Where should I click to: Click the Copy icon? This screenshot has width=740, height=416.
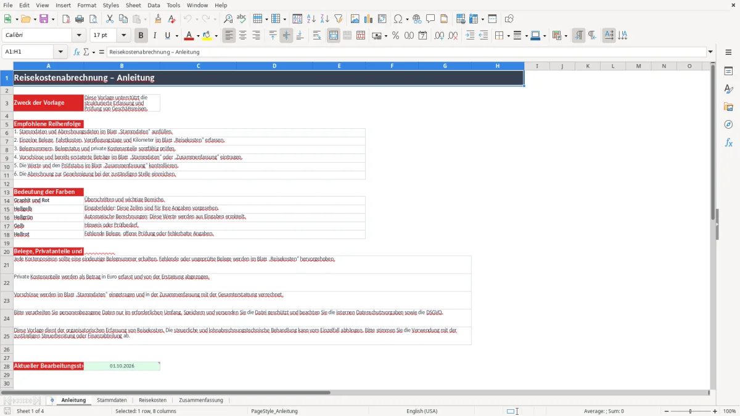[x=123, y=19]
